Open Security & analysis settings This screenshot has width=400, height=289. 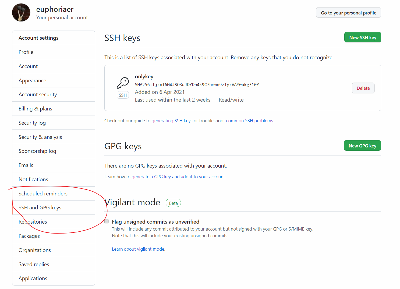coord(54,137)
